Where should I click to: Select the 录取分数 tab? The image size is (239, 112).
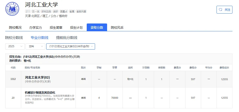coord(97,27)
